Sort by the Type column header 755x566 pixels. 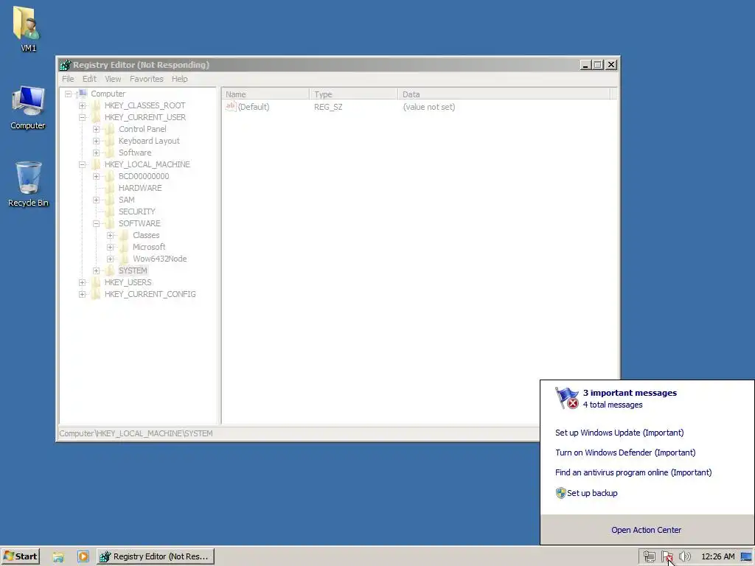pos(353,94)
